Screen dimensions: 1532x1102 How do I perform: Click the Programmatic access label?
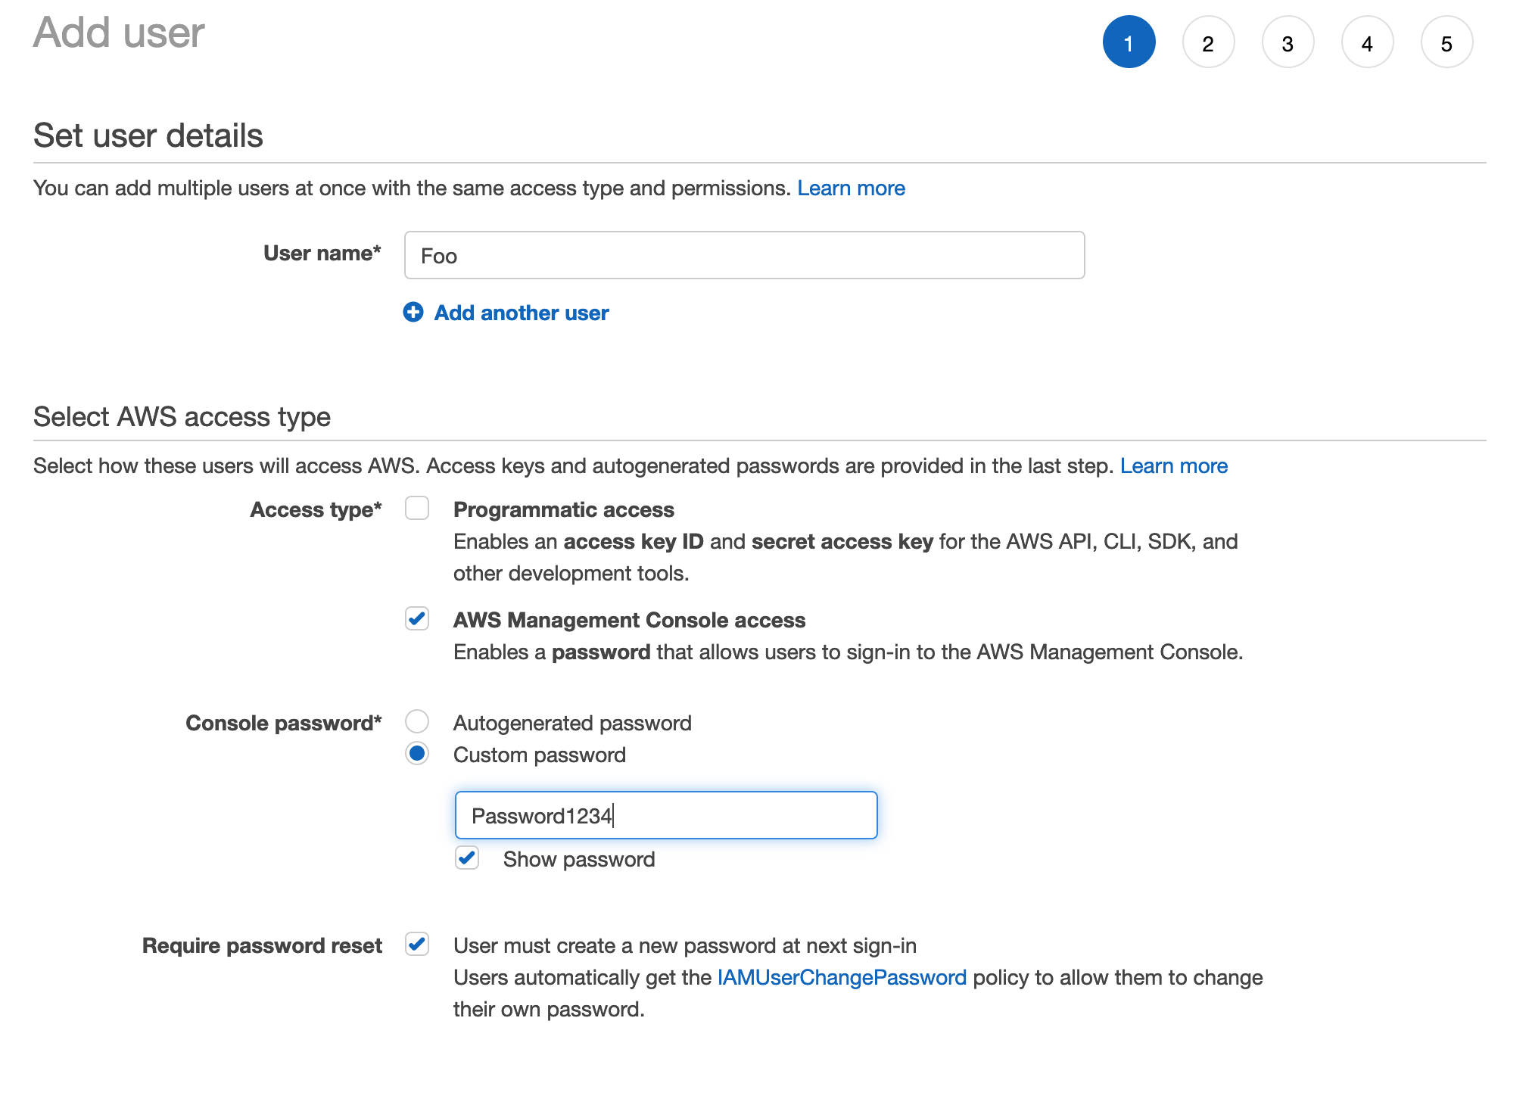564,509
